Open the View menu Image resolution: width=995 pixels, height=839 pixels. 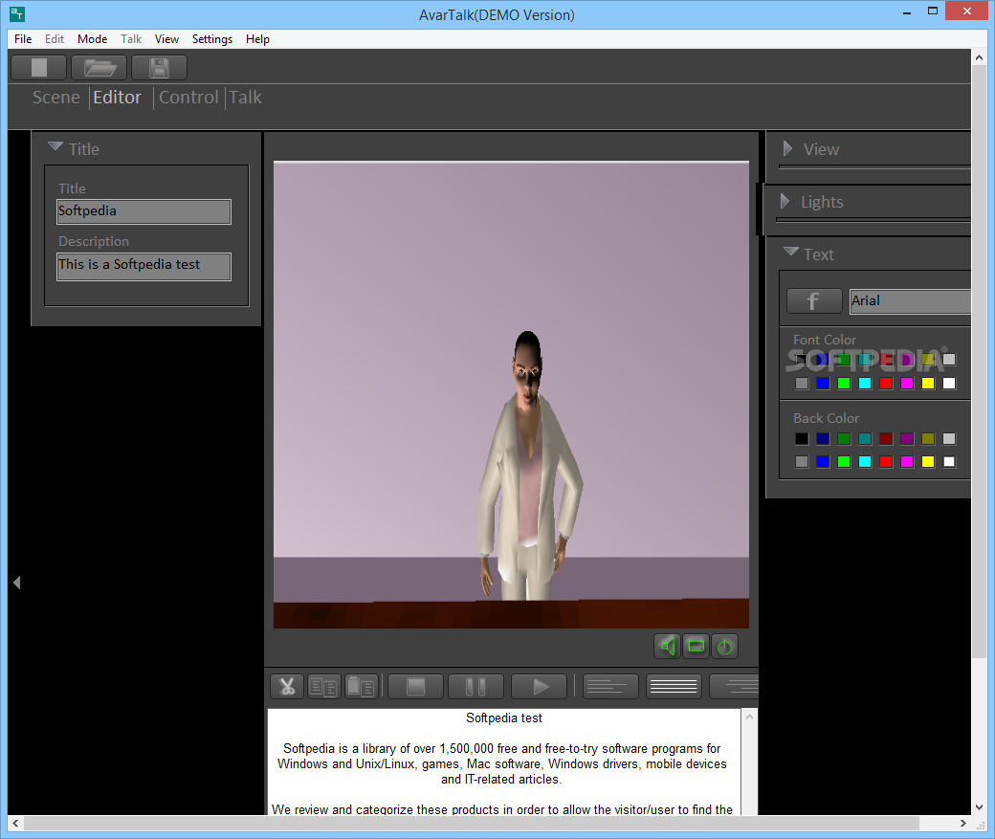coord(166,38)
